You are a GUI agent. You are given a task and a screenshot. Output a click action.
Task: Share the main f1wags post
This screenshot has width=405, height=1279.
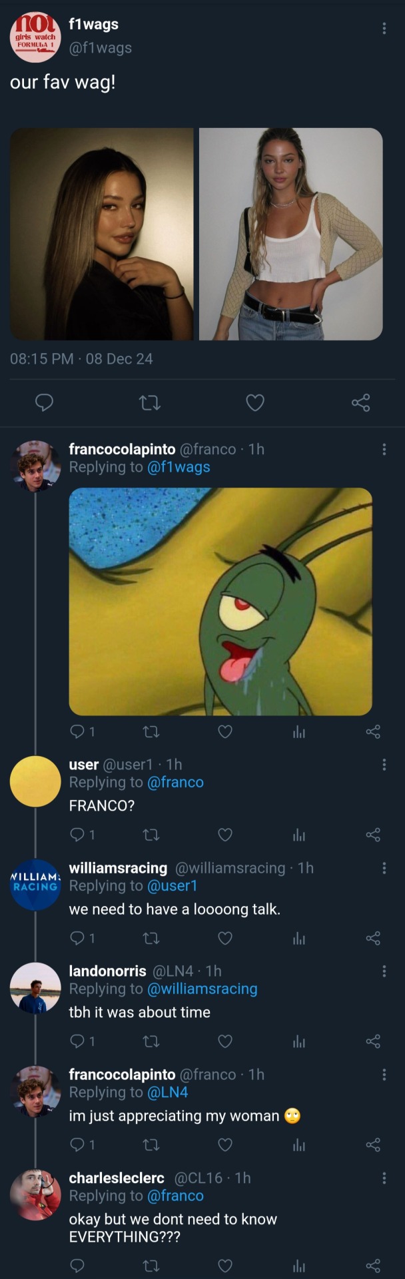coord(360,402)
